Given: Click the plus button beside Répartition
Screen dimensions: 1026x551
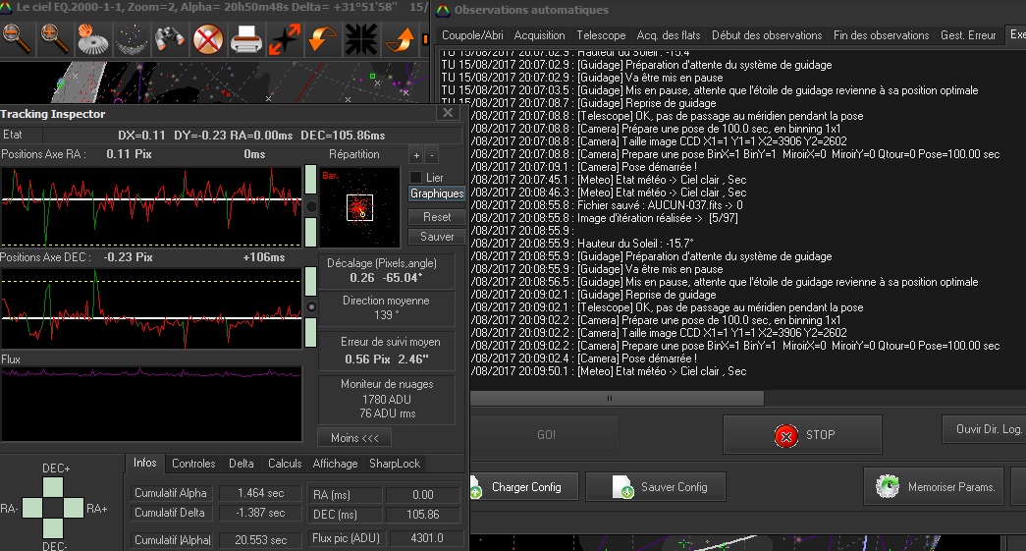Looking at the screenshot, I should click(415, 156).
